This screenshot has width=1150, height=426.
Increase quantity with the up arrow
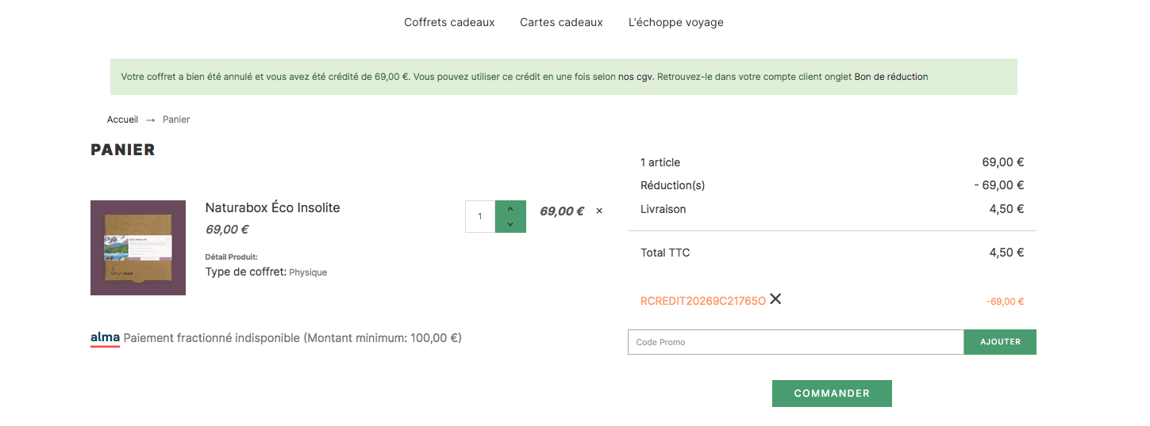coord(510,209)
